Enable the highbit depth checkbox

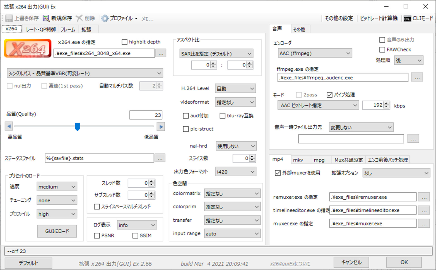pyautogui.click(x=124, y=42)
